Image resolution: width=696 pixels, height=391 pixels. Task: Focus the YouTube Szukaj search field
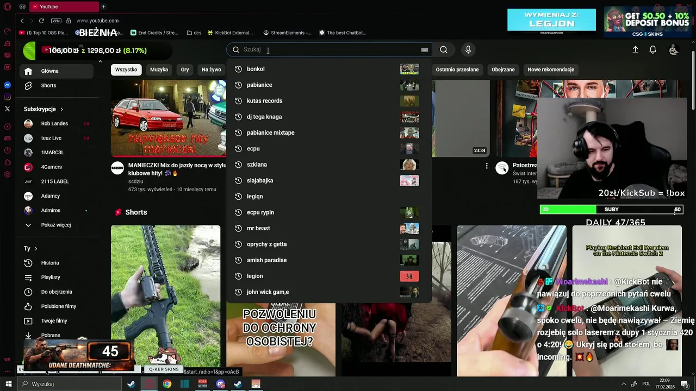click(x=329, y=49)
